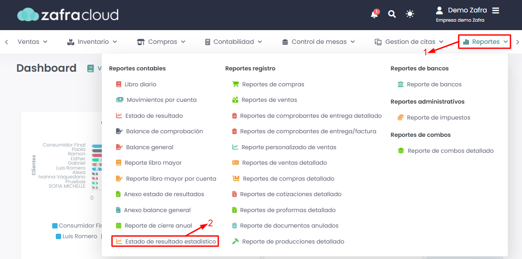Click the Balance de comprobación icon
This screenshot has height=259, width=522.
pos(119,131)
